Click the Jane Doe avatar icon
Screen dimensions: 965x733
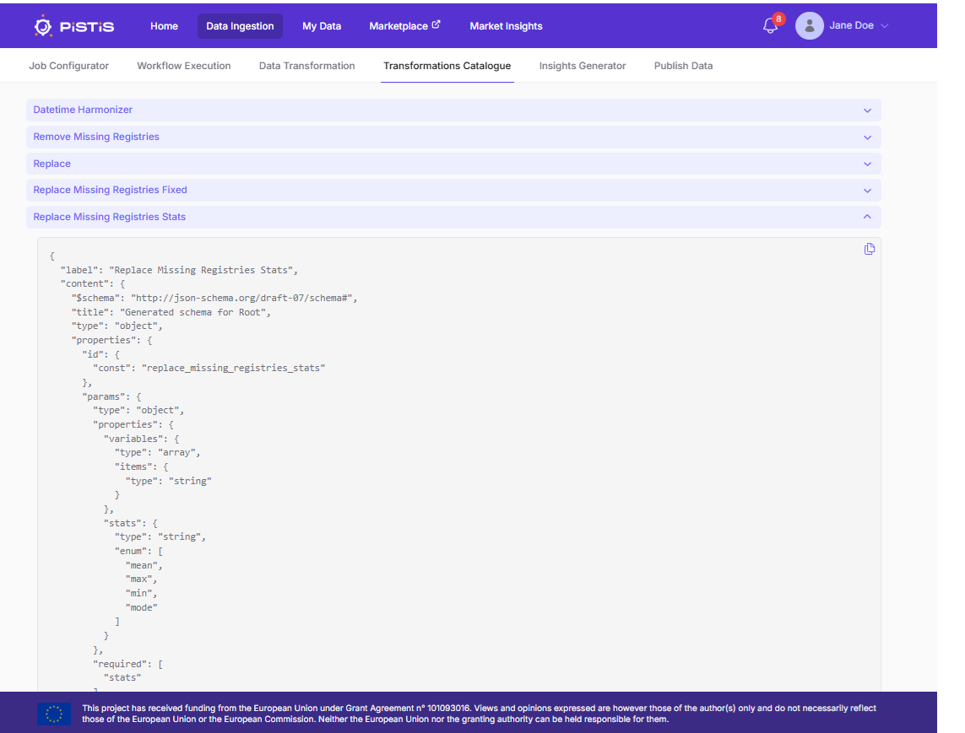click(x=810, y=26)
